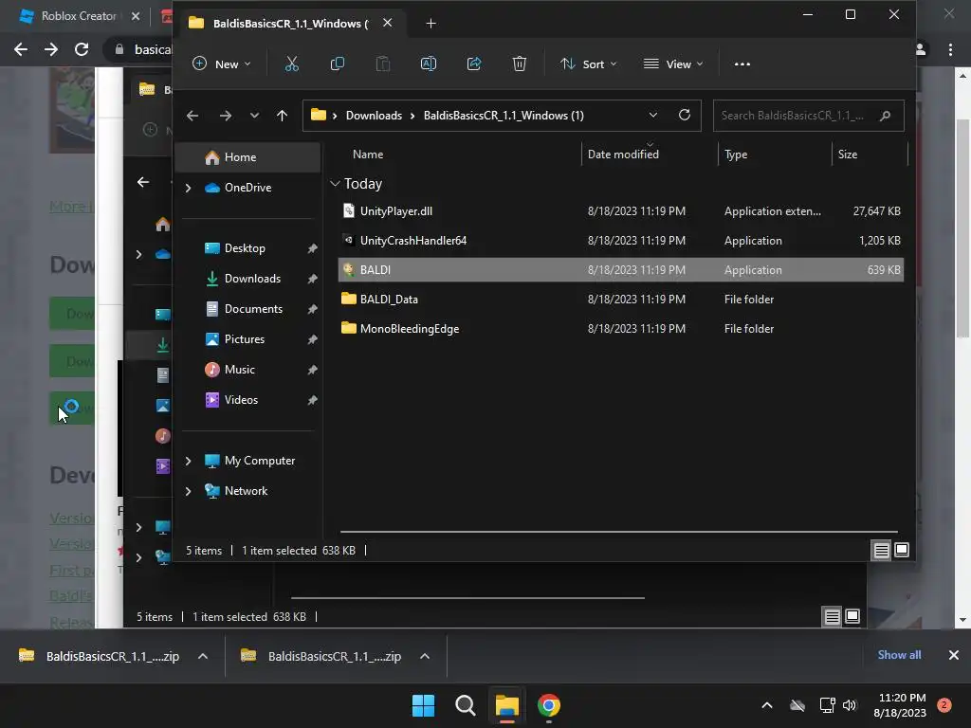Click the volume speaker tray icon
This screenshot has height=728, width=971.
(x=850, y=705)
